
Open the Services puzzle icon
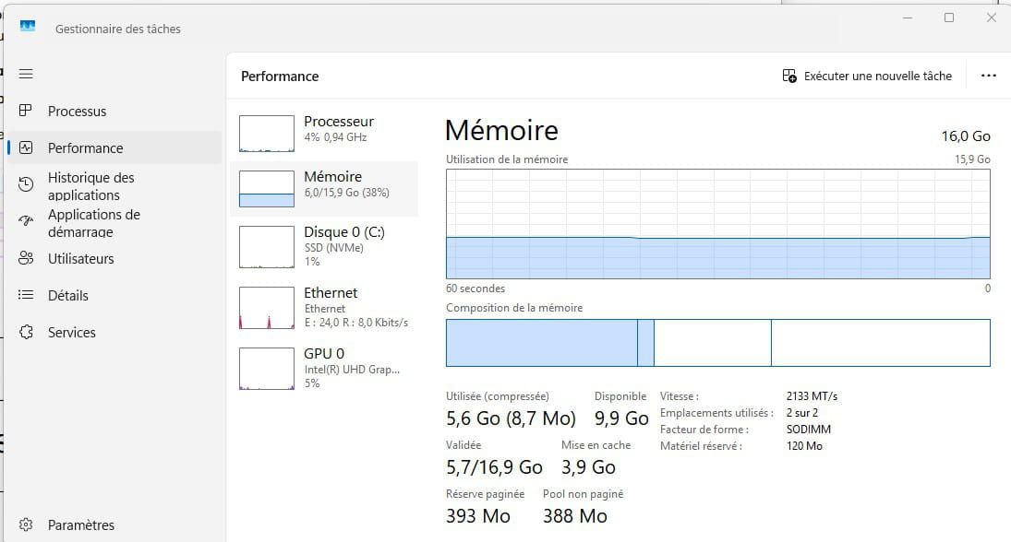(x=26, y=332)
